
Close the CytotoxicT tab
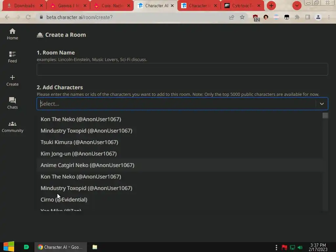pos(259,6)
